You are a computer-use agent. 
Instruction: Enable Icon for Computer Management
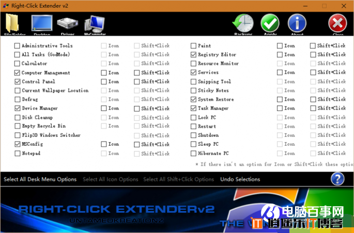point(104,73)
